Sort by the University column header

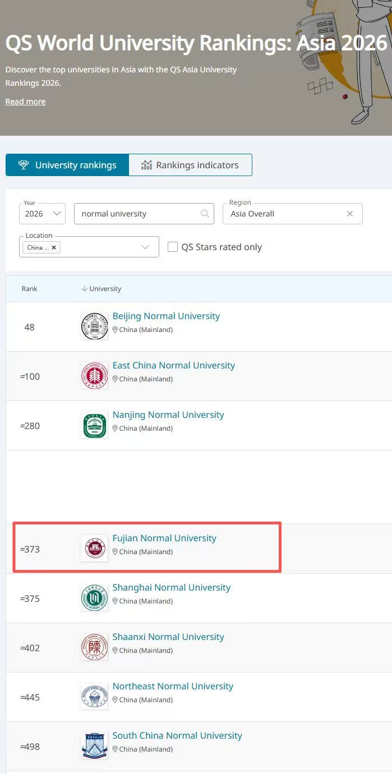pyautogui.click(x=102, y=289)
